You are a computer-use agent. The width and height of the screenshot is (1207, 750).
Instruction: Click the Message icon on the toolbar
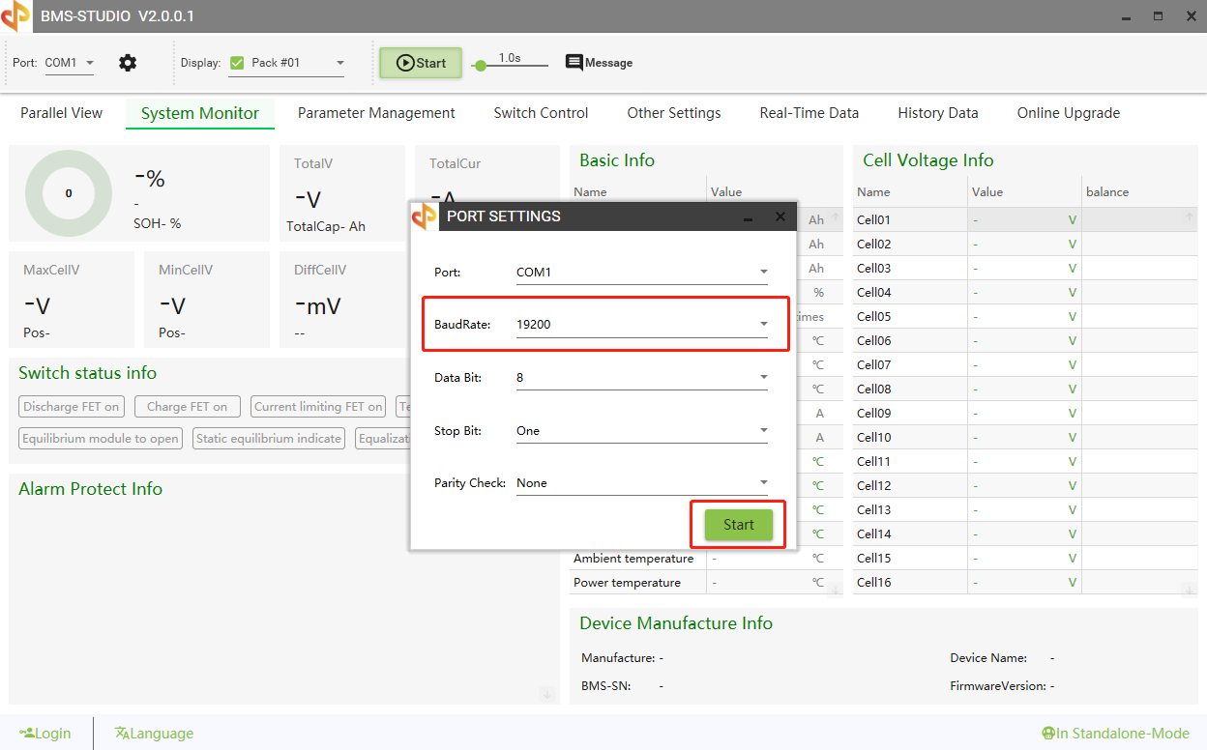coord(574,62)
